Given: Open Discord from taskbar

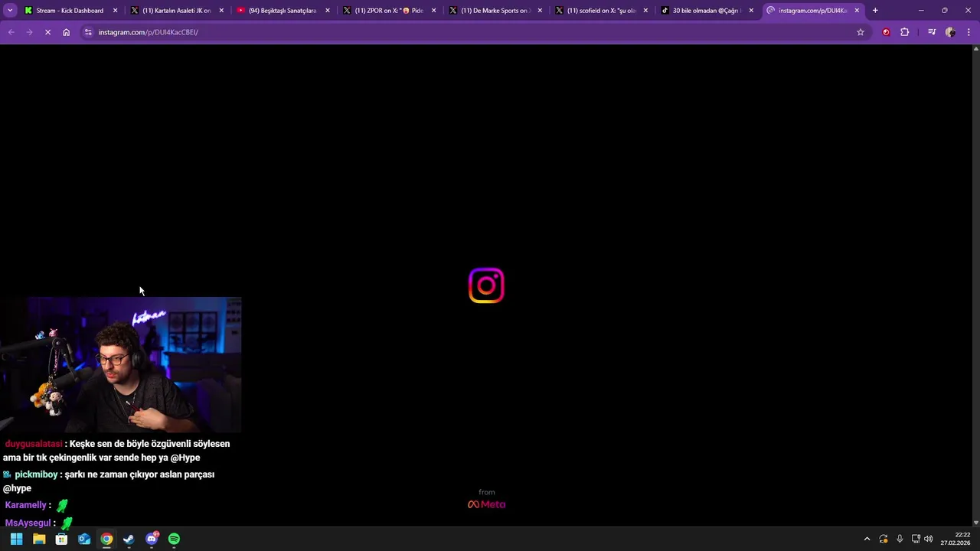Looking at the screenshot, I should point(152,539).
